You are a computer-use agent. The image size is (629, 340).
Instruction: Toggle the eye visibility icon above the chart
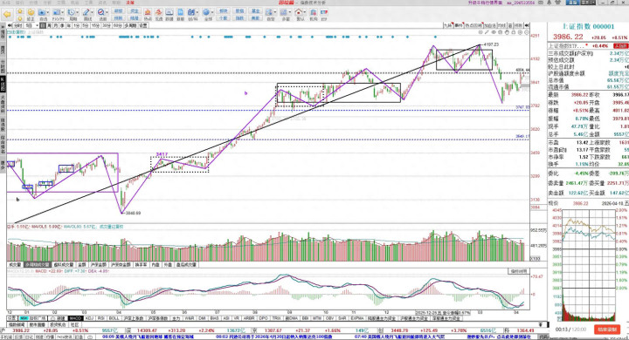click(x=494, y=32)
